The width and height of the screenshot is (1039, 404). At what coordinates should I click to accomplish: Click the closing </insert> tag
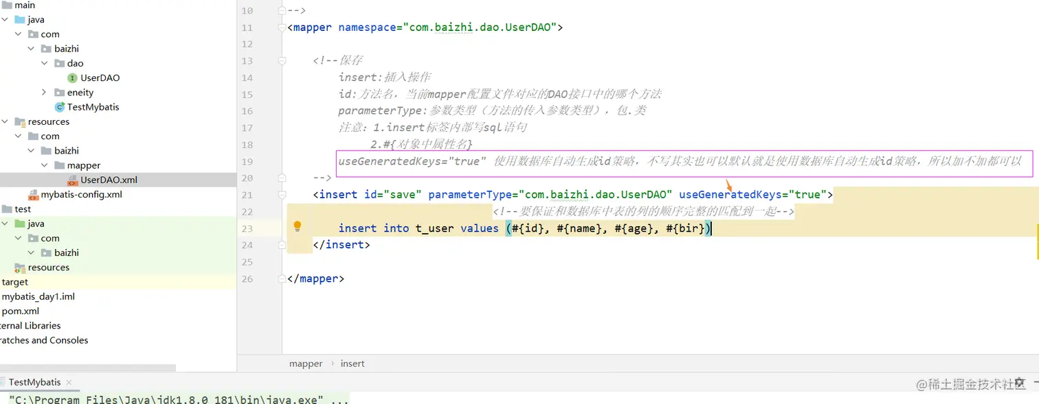coord(342,245)
